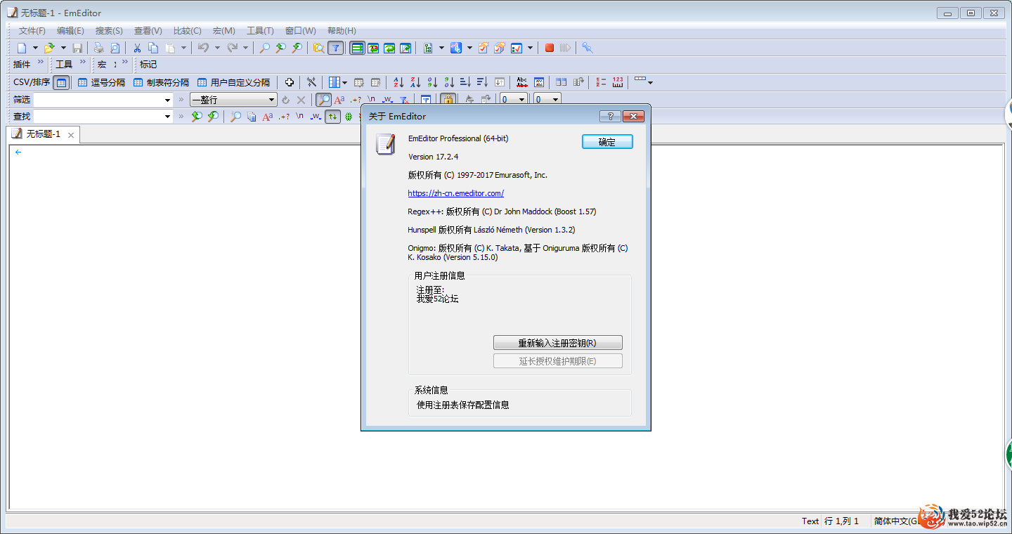Click the red Stop macro icon
This screenshot has width=1012, height=534.
(x=550, y=48)
